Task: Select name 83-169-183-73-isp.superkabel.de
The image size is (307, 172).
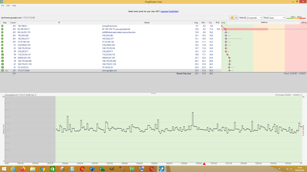Action: click(x=116, y=29)
